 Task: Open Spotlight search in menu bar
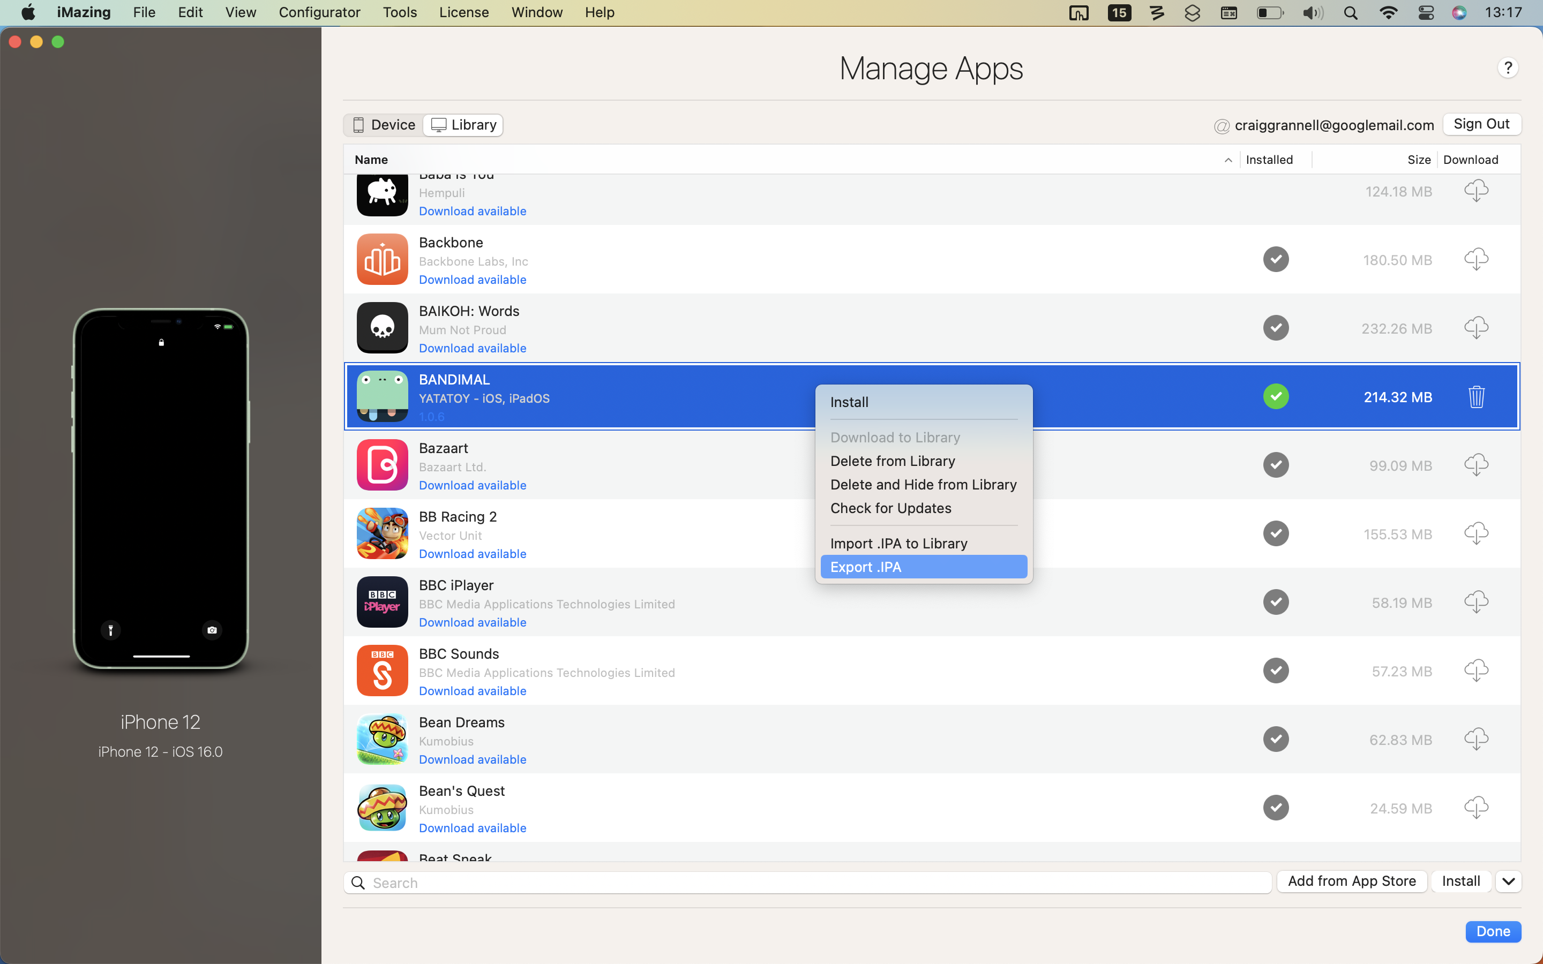point(1350,13)
